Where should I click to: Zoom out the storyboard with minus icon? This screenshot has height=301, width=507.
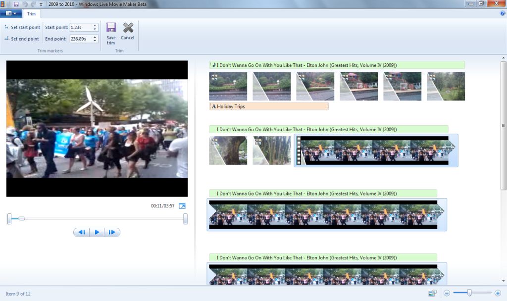click(x=447, y=293)
